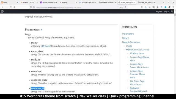Toggle the sidebar view icon
The width and height of the screenshot is (176, 99).
(153, 7)
